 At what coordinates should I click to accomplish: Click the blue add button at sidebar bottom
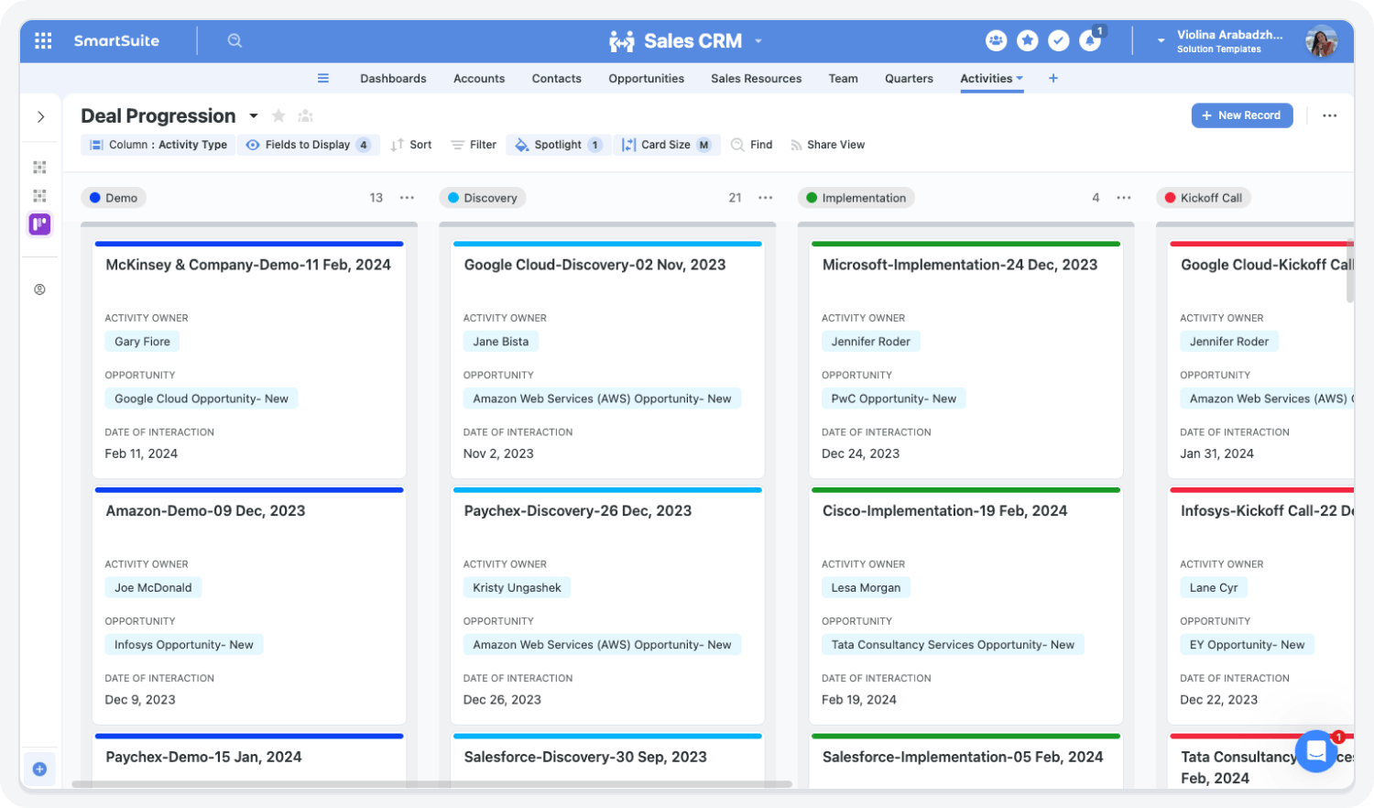(39, 770)
